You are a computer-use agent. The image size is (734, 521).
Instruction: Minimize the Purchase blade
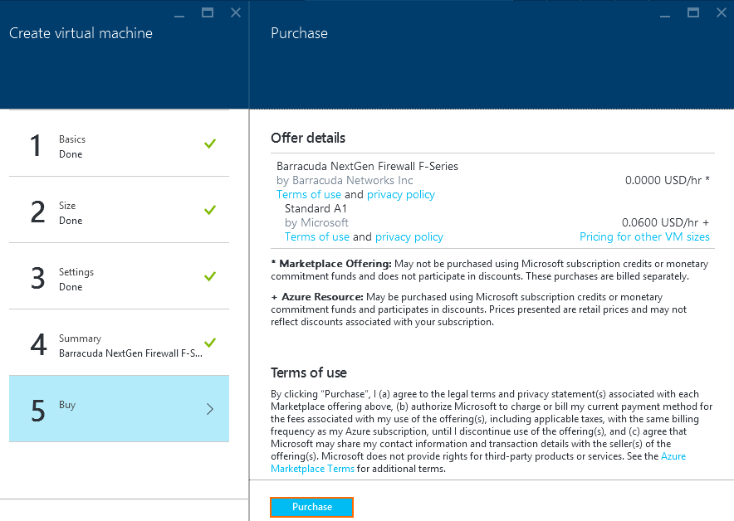pos(665,16)
